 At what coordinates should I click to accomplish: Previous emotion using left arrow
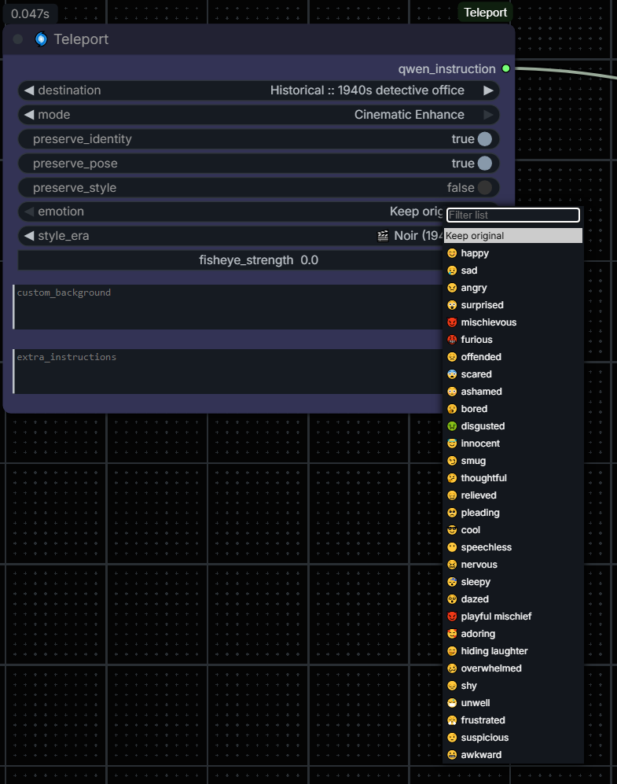29,212
